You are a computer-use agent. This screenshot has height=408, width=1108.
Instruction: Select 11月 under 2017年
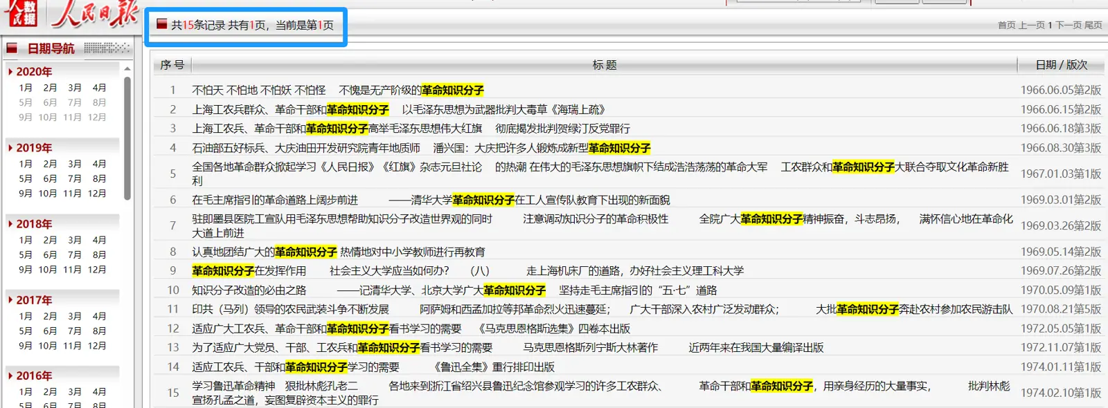click(x=72, y=345)
